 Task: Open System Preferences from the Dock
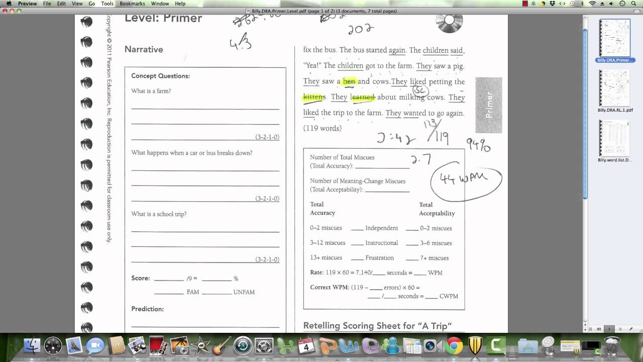coord(264,346)
